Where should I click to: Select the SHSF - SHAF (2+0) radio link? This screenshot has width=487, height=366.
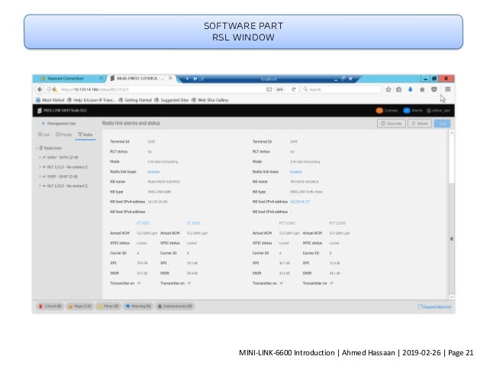tap(62, 177)
